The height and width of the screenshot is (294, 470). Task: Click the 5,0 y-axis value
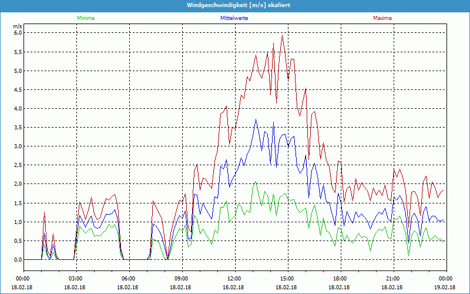pyautogui.click(x=18, y=71)
